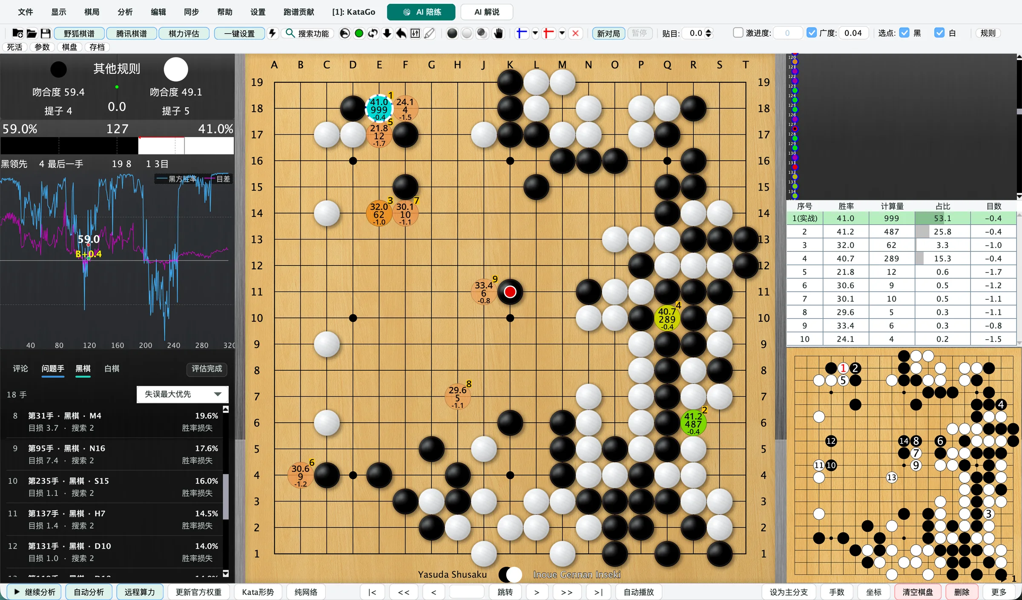
Task: Open the 失误最大优先 sort dropdown
Action: pos(183,394)
